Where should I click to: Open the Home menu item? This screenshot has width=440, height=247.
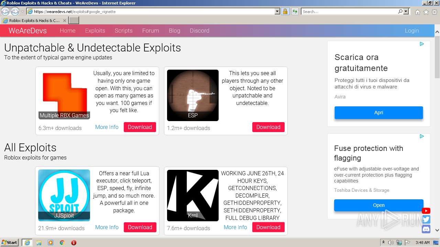point(67,31)
